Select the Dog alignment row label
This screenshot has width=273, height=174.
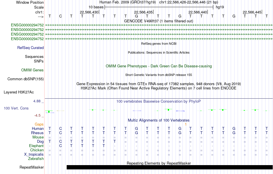40,142
